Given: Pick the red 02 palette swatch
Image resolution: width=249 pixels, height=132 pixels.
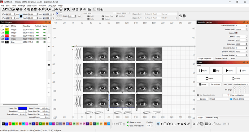Looking at the screenshot, I should coord(10,124).
